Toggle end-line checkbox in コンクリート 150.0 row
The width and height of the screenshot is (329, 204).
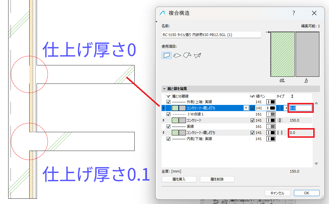coord(252,120)
